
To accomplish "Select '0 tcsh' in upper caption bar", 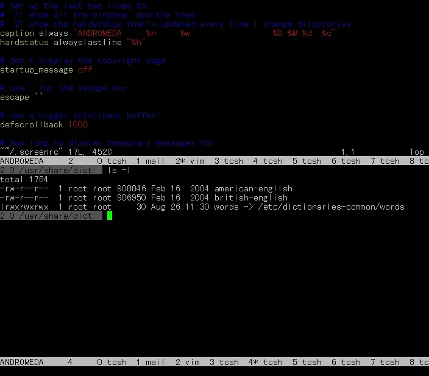I will tap(112, 161).
